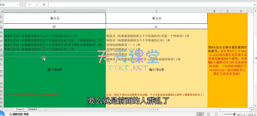Click the Insert Function fx icon

[44, 4]
